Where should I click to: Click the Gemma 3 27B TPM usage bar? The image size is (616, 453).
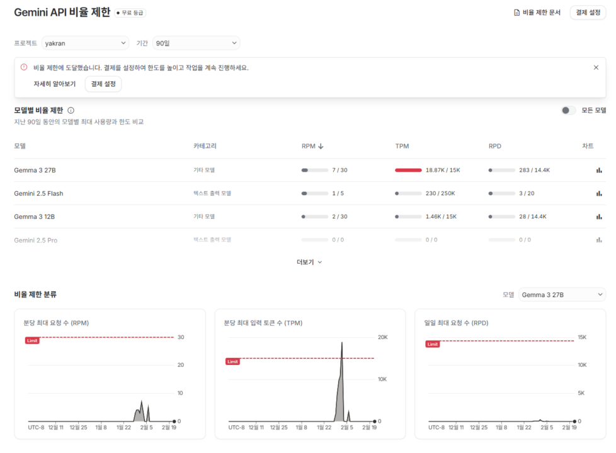408,170
